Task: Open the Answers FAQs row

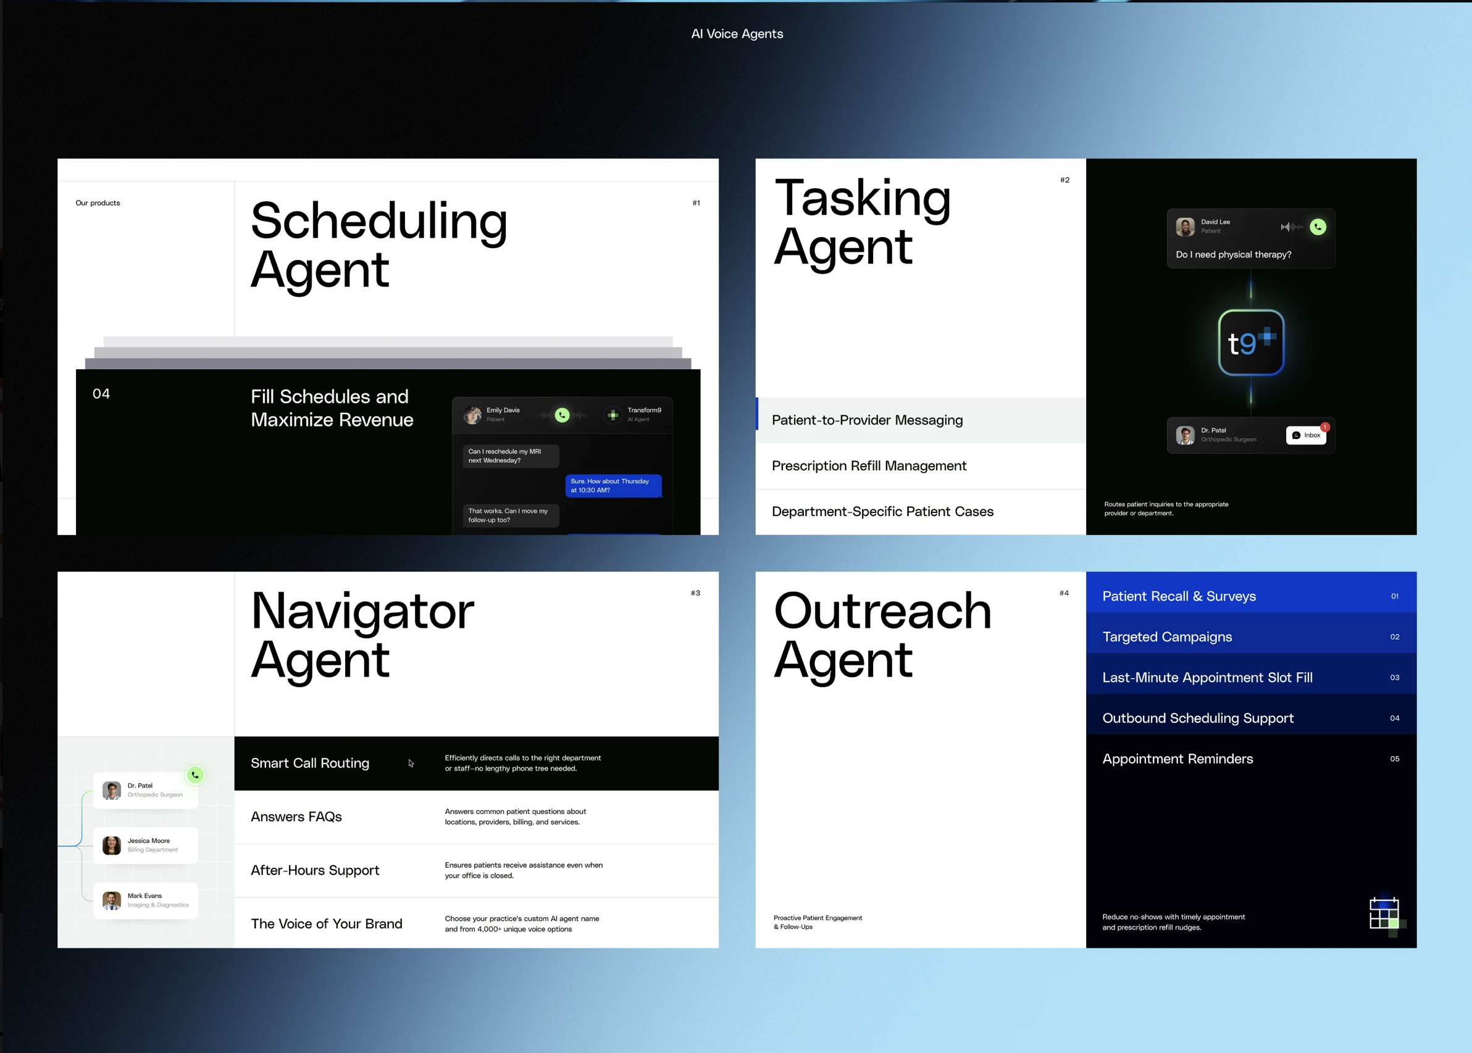Action: tap(477, 817)
